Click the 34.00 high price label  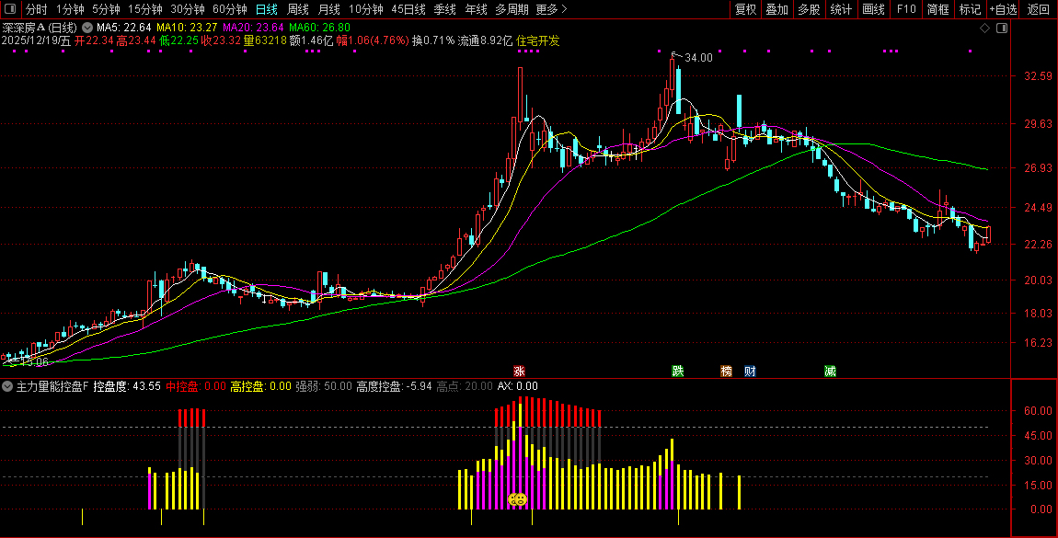click(698, 58)
